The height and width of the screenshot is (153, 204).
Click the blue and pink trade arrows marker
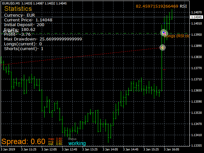pos(164,33)
